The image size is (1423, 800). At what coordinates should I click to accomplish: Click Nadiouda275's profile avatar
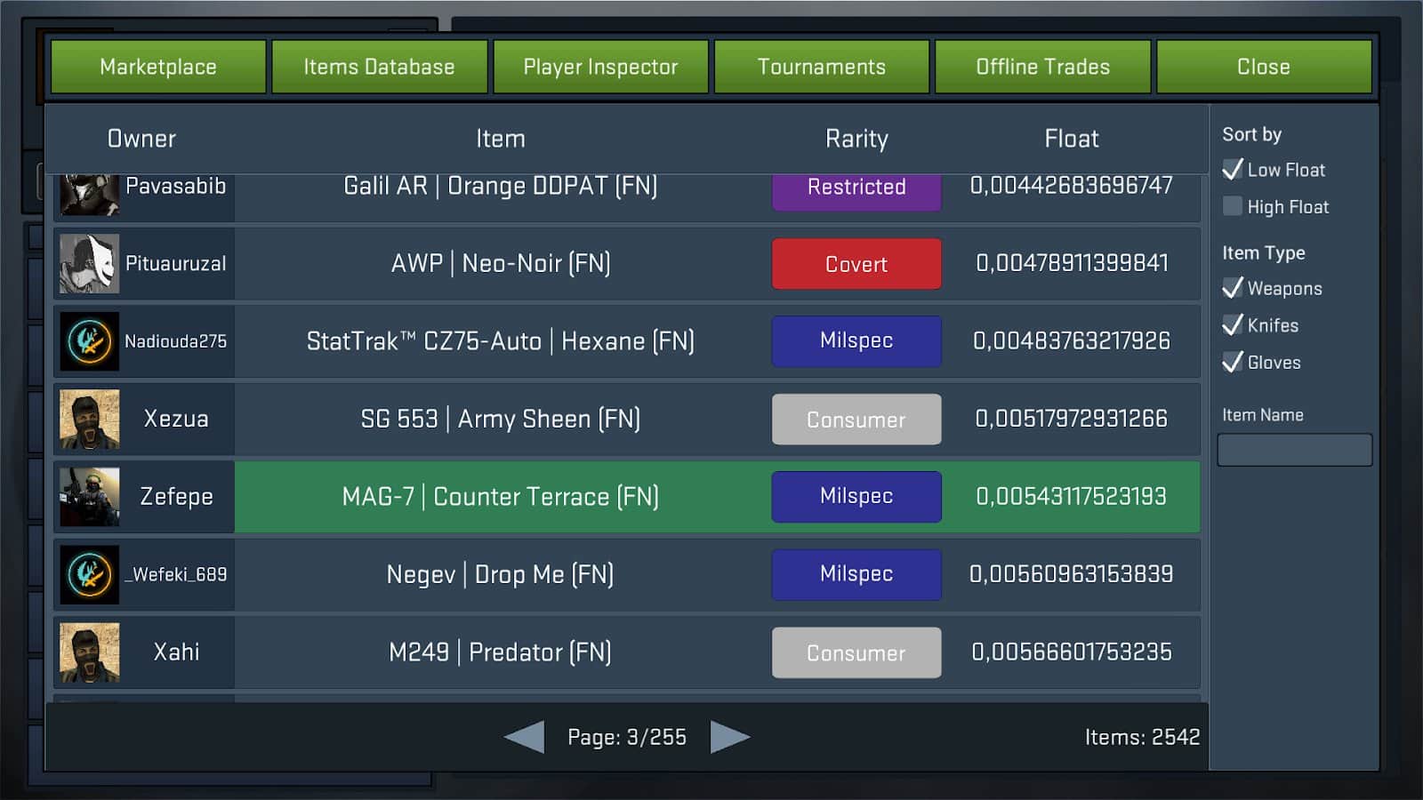(89, 341)
